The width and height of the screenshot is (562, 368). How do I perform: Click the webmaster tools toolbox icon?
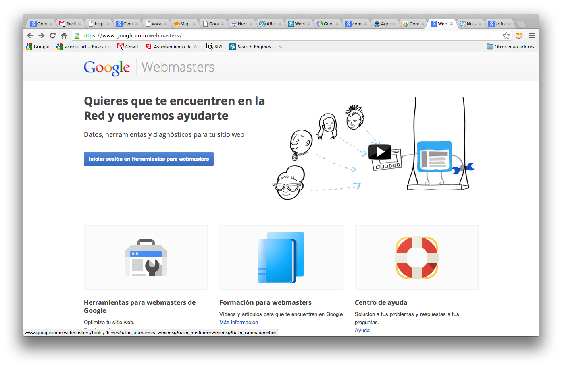coord(146,258)
